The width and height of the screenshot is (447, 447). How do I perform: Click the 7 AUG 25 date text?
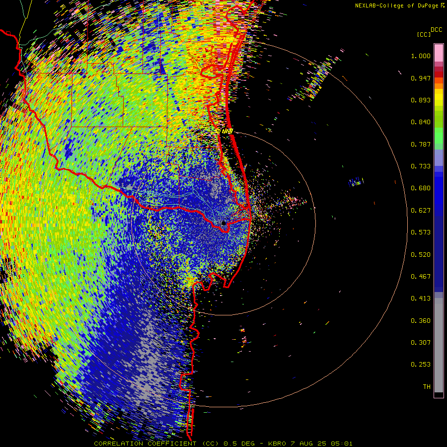pyautogui.click(x=308, y=444)
